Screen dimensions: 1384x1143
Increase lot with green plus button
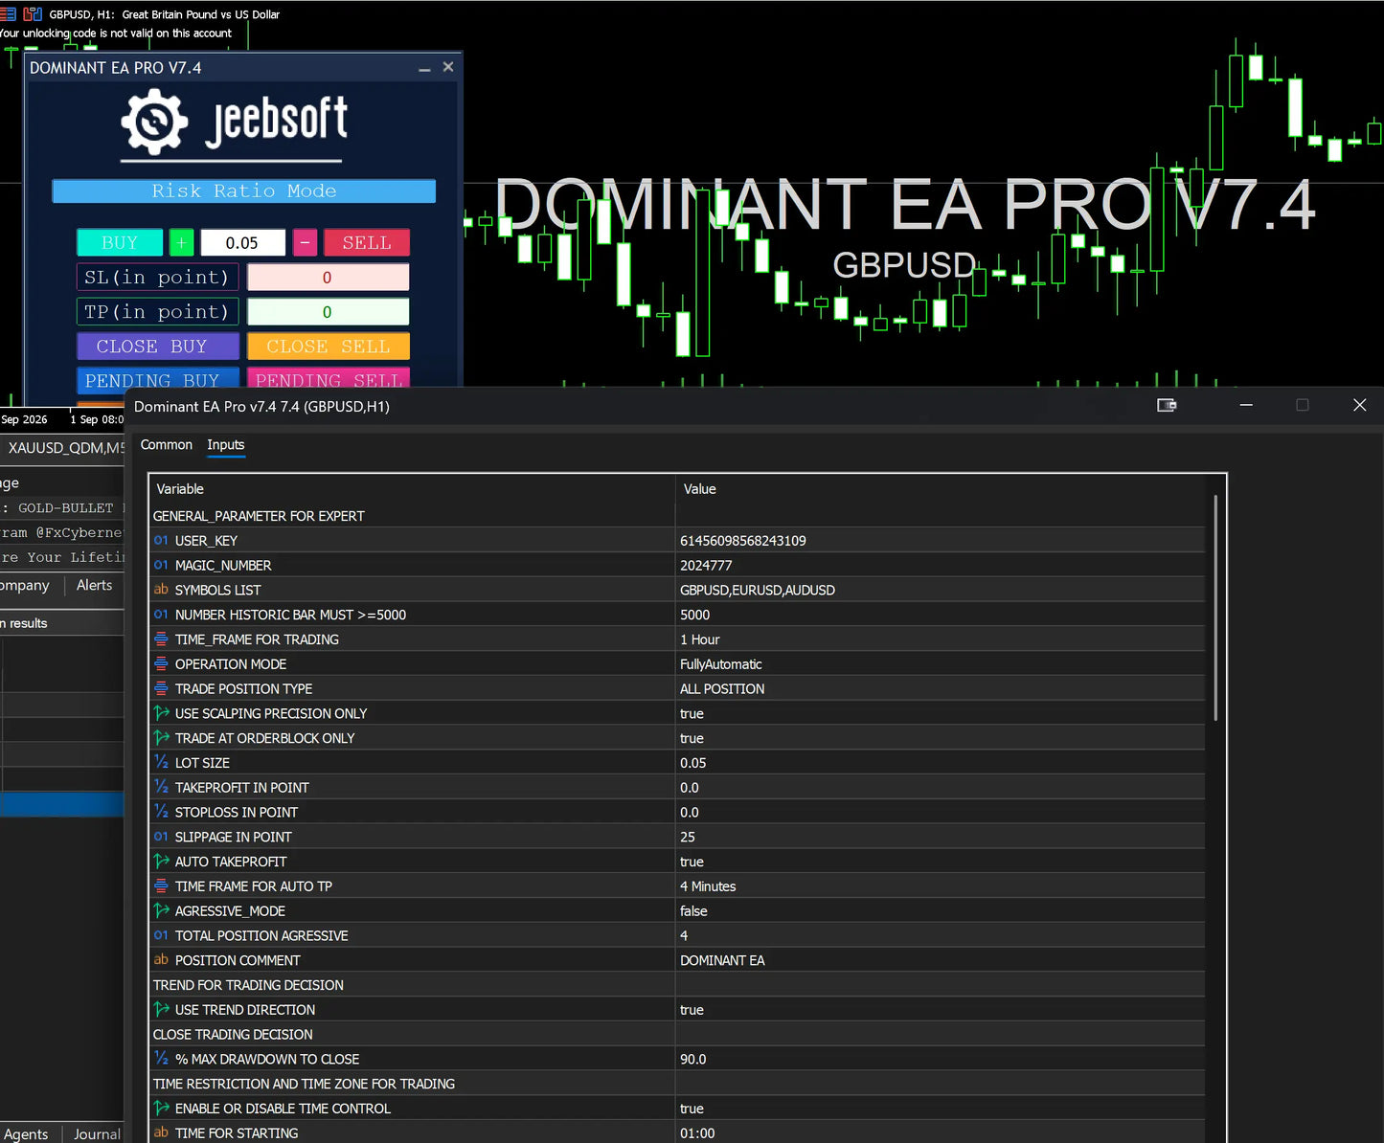(181, 243)
